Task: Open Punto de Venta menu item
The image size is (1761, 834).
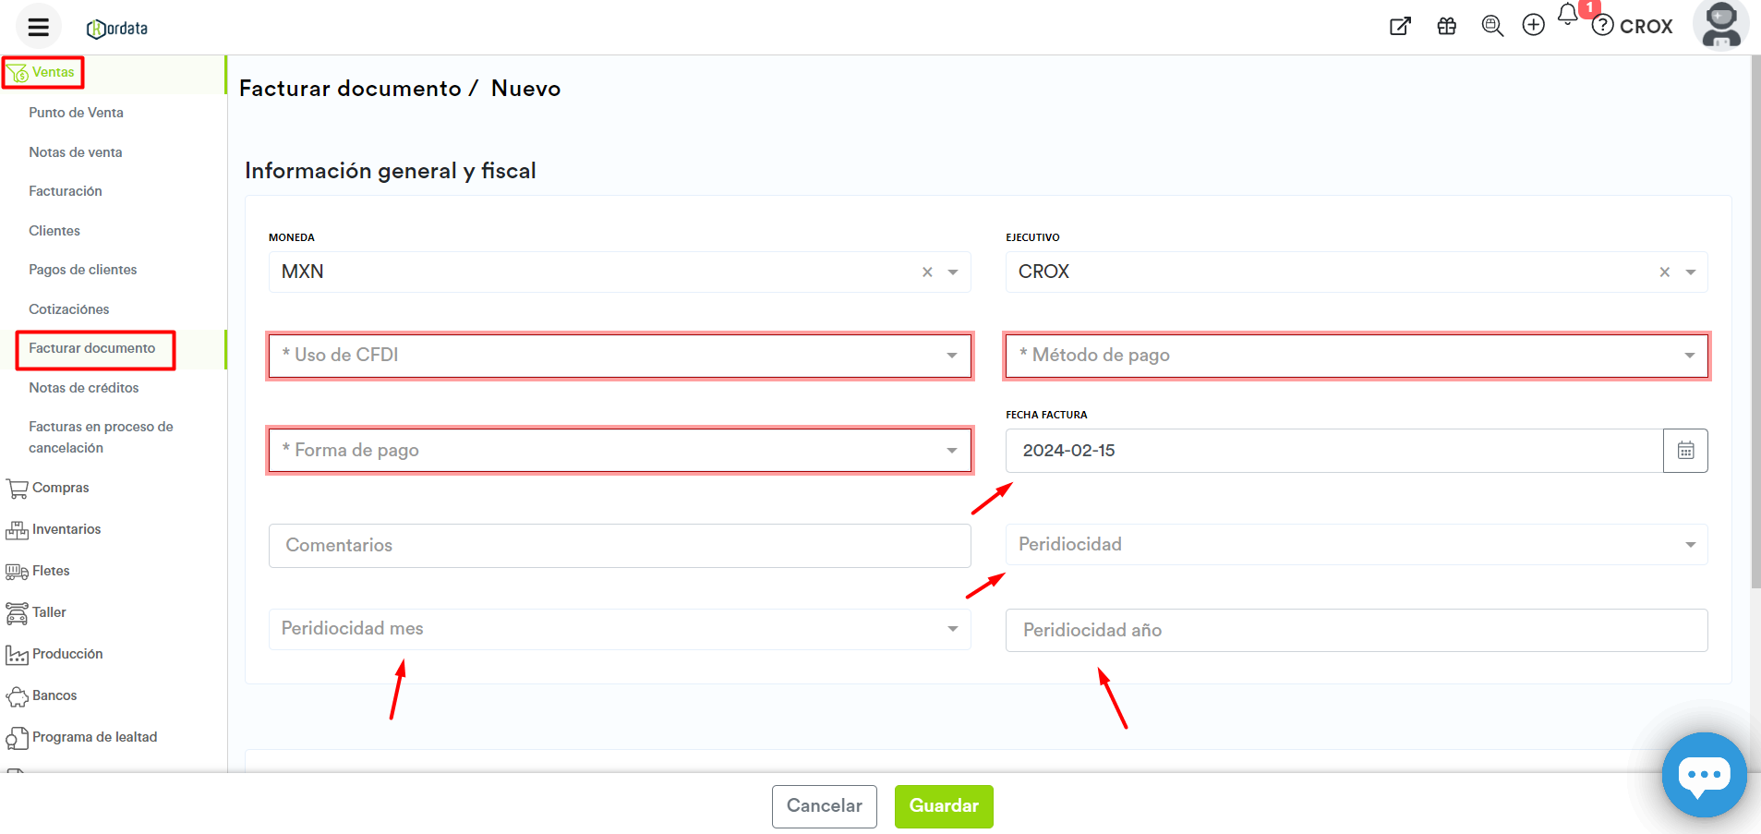Action: [76, 113]
